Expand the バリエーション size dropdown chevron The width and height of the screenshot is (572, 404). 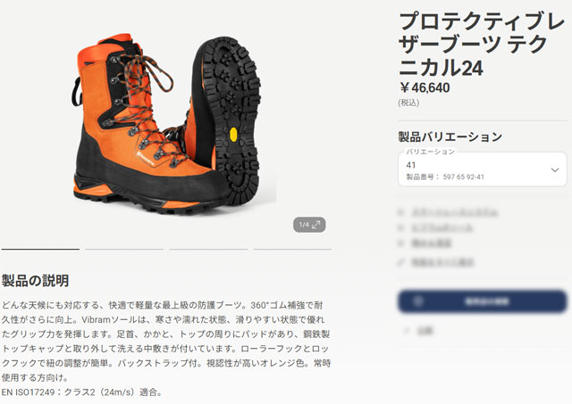[555, 170]
